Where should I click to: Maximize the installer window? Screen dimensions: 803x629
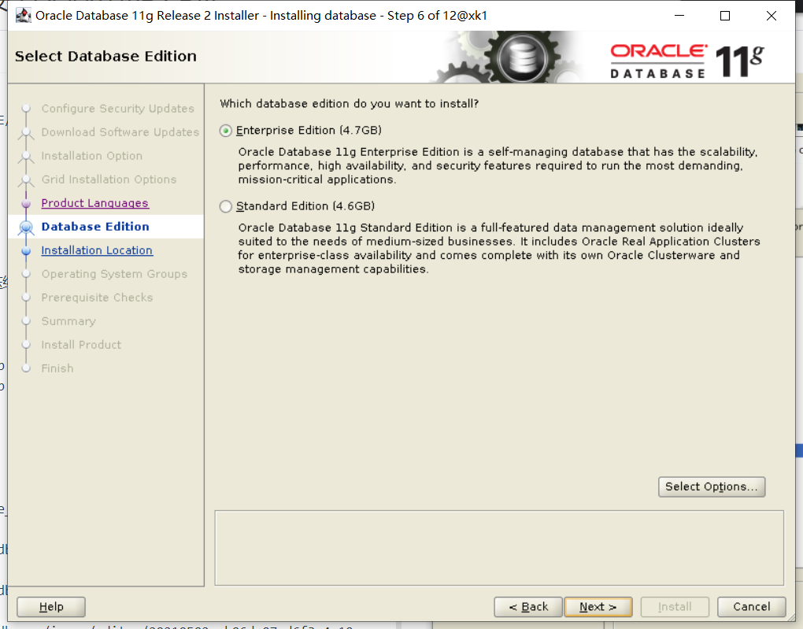[x=725, y=16]
